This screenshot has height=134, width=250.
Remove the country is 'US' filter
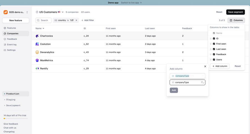click(x=76, y=20)
